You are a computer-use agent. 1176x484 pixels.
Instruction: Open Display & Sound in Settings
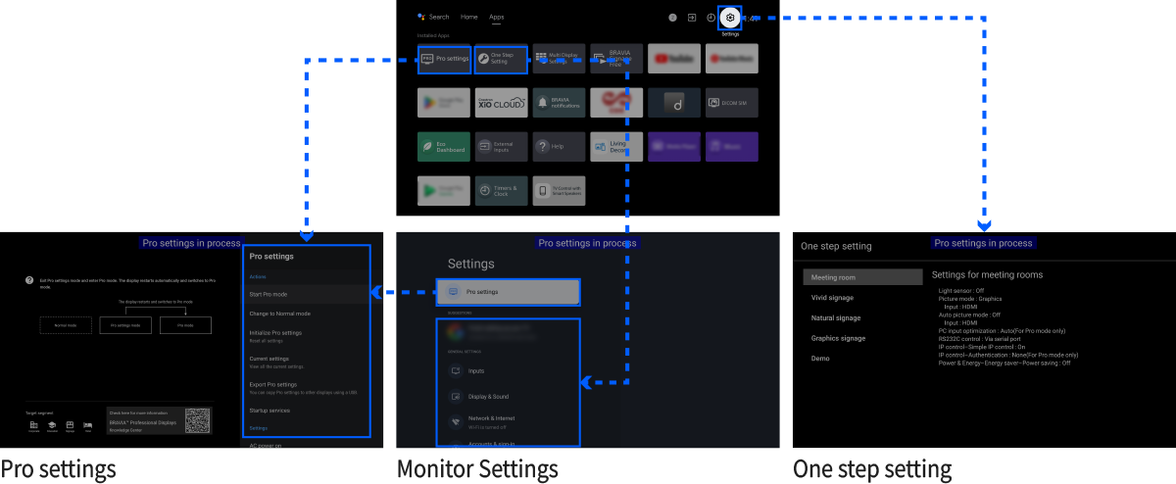(508, 396)
